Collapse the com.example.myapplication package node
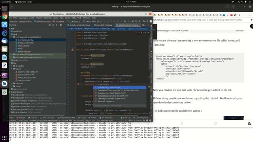Screen dimensions: 253x142 tap(11, 37)
